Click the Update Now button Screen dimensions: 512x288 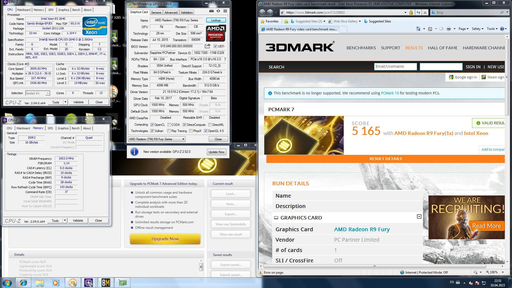[217, 152]
